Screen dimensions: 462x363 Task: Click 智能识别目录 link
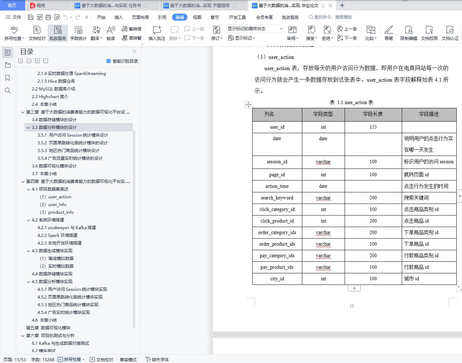click(122, 61)
